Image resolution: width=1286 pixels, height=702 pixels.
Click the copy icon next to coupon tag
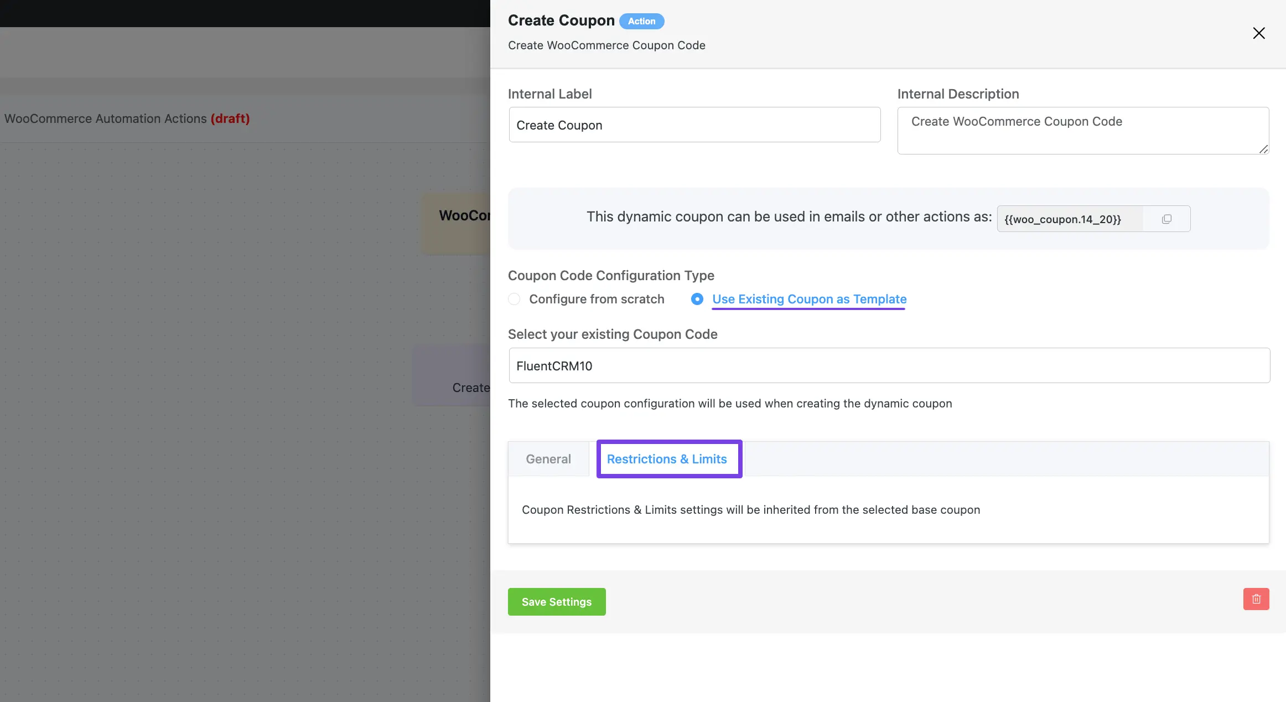point(1166,218)
